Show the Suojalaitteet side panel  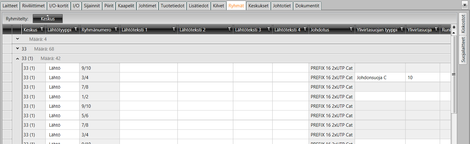[463, 50]
